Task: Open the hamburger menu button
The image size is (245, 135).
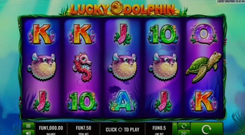Action: (x=28, y=126)
